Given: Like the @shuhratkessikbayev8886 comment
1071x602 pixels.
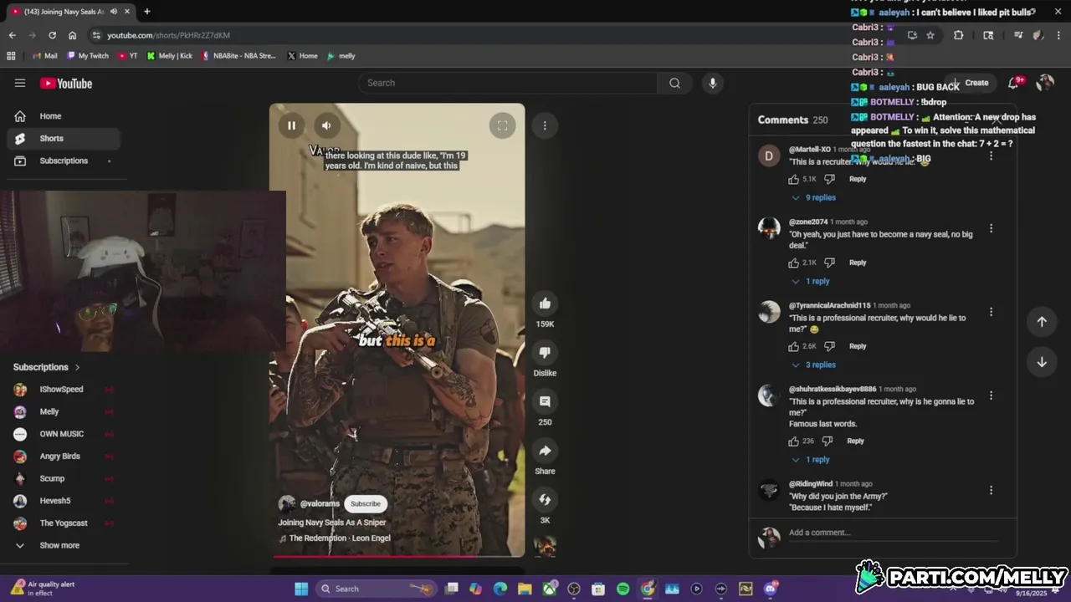Looking at the screenshot, I should (x=793, y=441).
